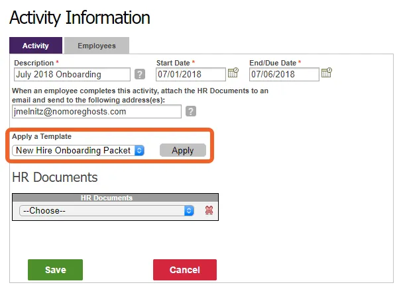399x289 pixels.
Task: Focus the Start Date input field
Action: (191, 75)
